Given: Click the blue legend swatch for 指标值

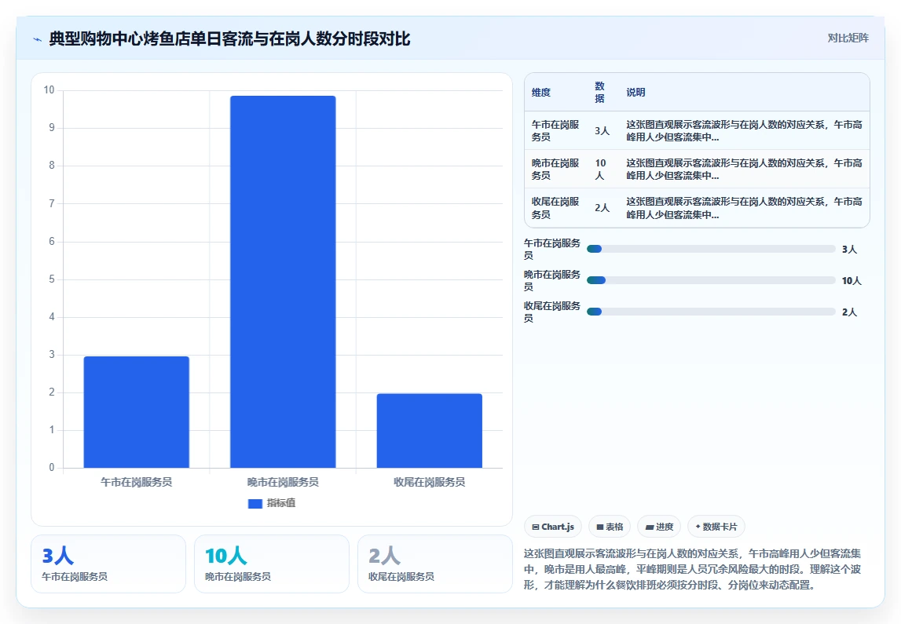Looking at the screenshot, I should point(255,503).
